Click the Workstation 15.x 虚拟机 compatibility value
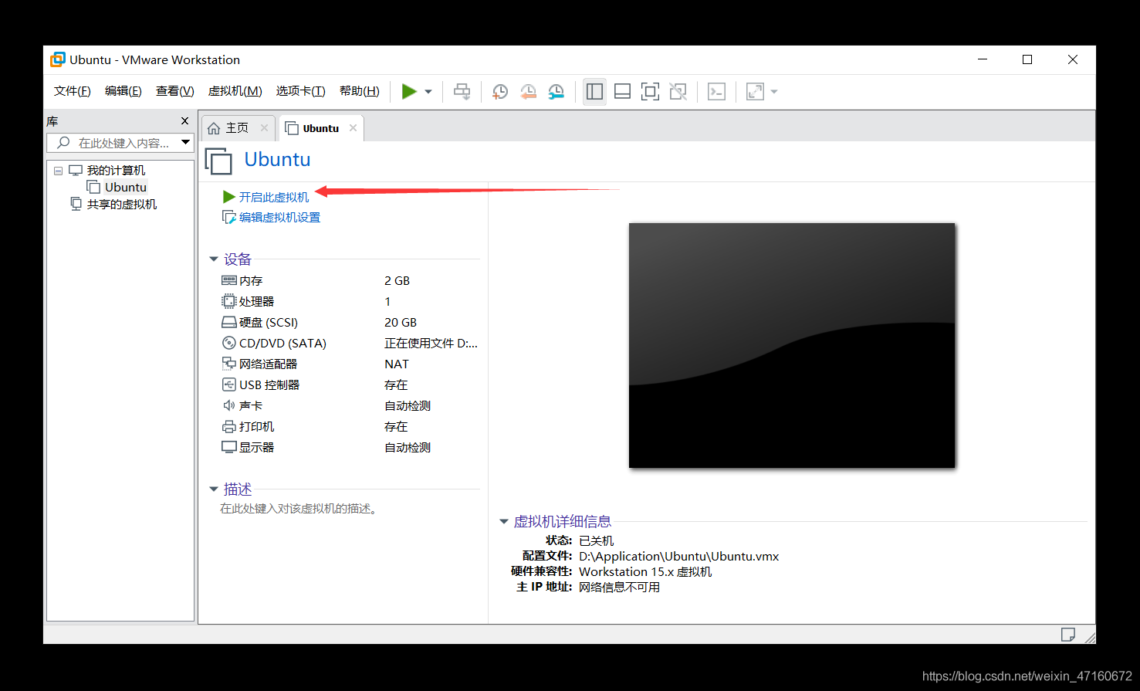 pos(645,572)
